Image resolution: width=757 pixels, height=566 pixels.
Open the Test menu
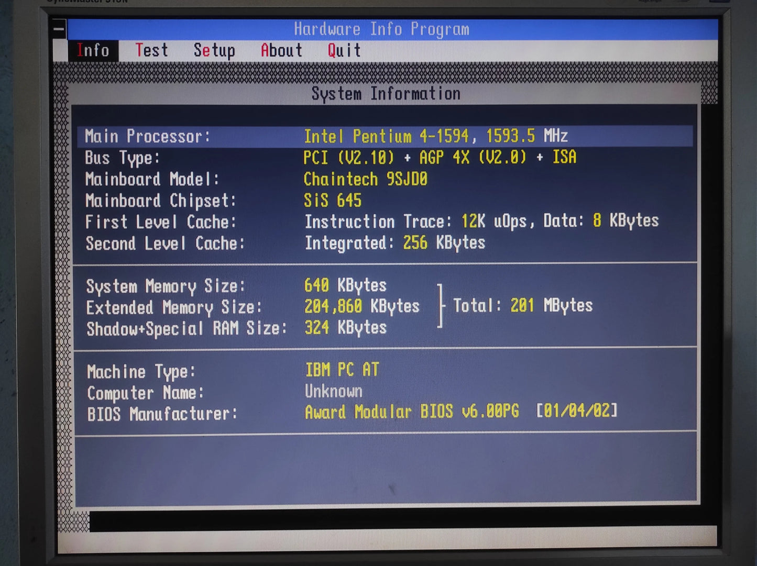tap(151, 51)
